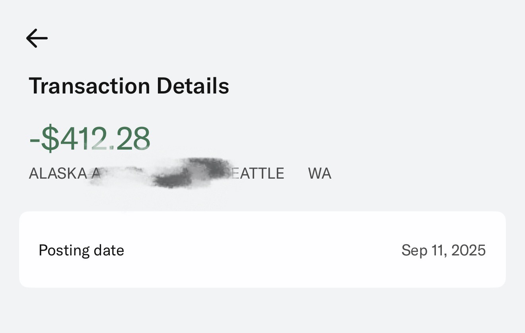525x333 pixels.
Task: Select the -$412.28 transaction amount
Action: coord(90,139)
